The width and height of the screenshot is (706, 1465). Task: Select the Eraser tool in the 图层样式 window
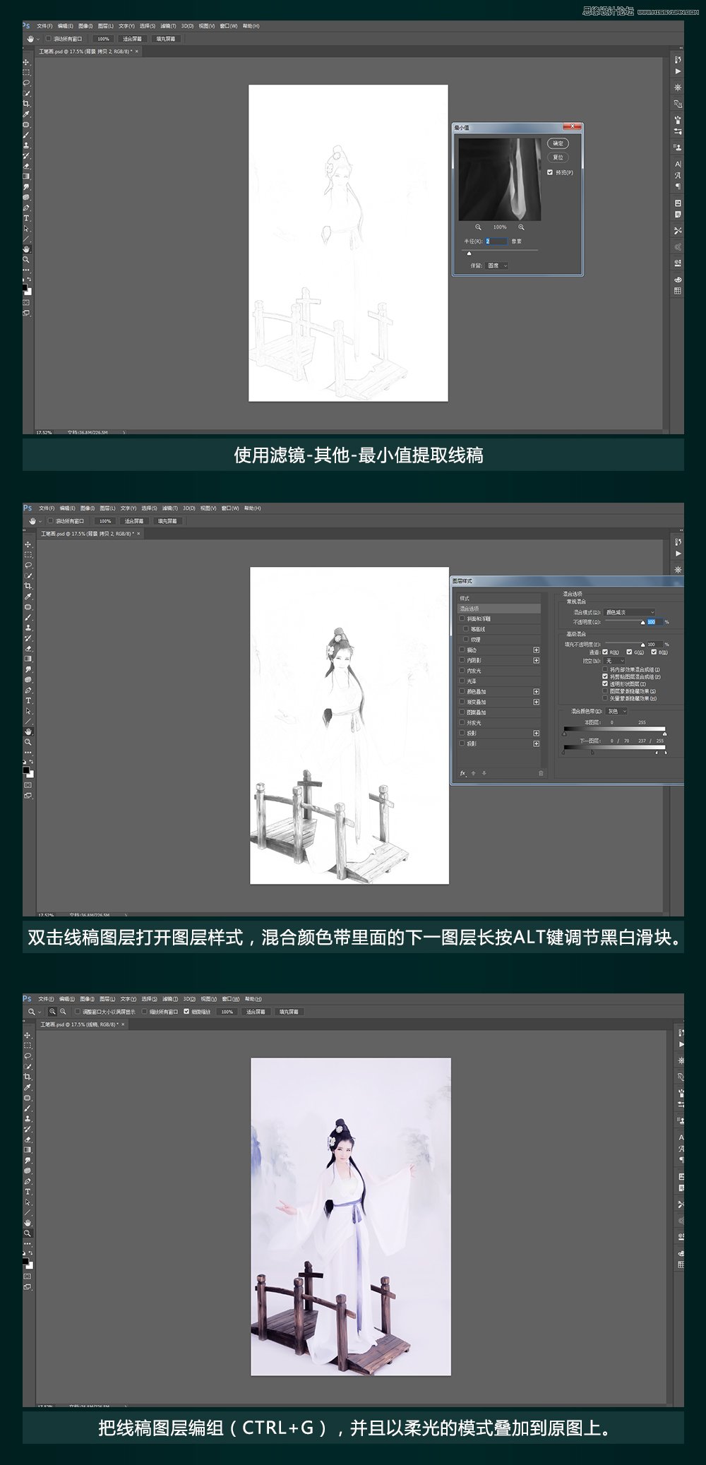tap(28, 648)
